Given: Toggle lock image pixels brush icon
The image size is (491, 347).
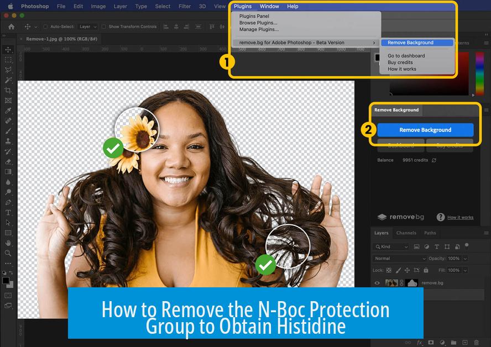Looking at the screenshot, I should coord(398,270).
